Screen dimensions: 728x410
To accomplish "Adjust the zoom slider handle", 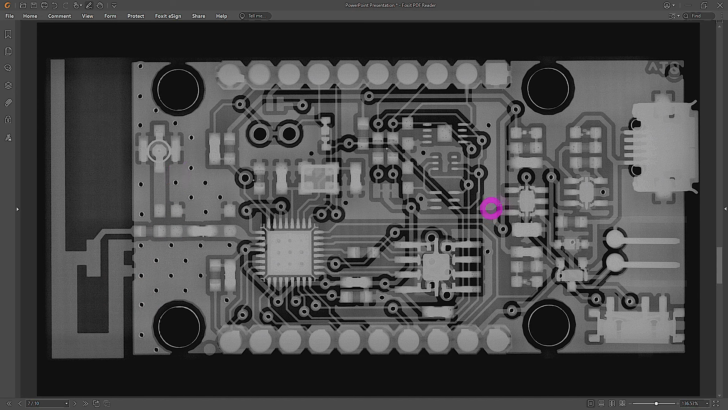I will pyautogui.click(x=656, y=404).
